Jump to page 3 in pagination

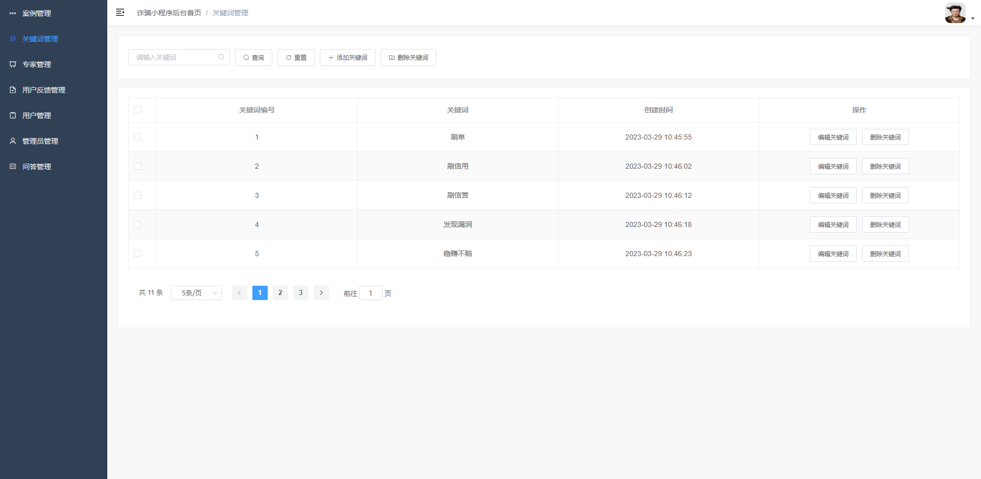[x=300, y=293]
